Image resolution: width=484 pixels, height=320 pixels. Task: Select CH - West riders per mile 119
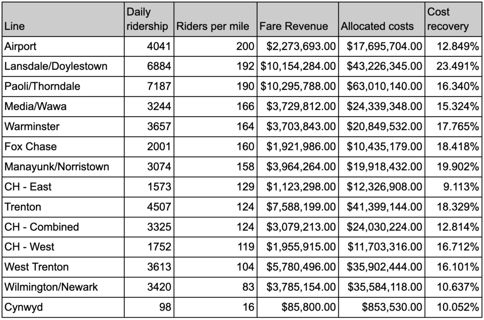245,247
